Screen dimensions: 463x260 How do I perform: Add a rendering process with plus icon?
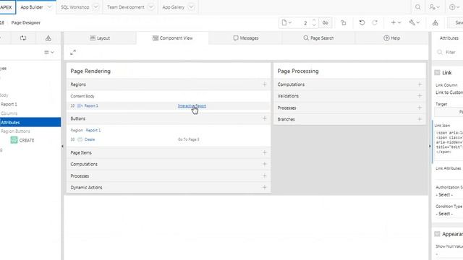pos(265,175)
